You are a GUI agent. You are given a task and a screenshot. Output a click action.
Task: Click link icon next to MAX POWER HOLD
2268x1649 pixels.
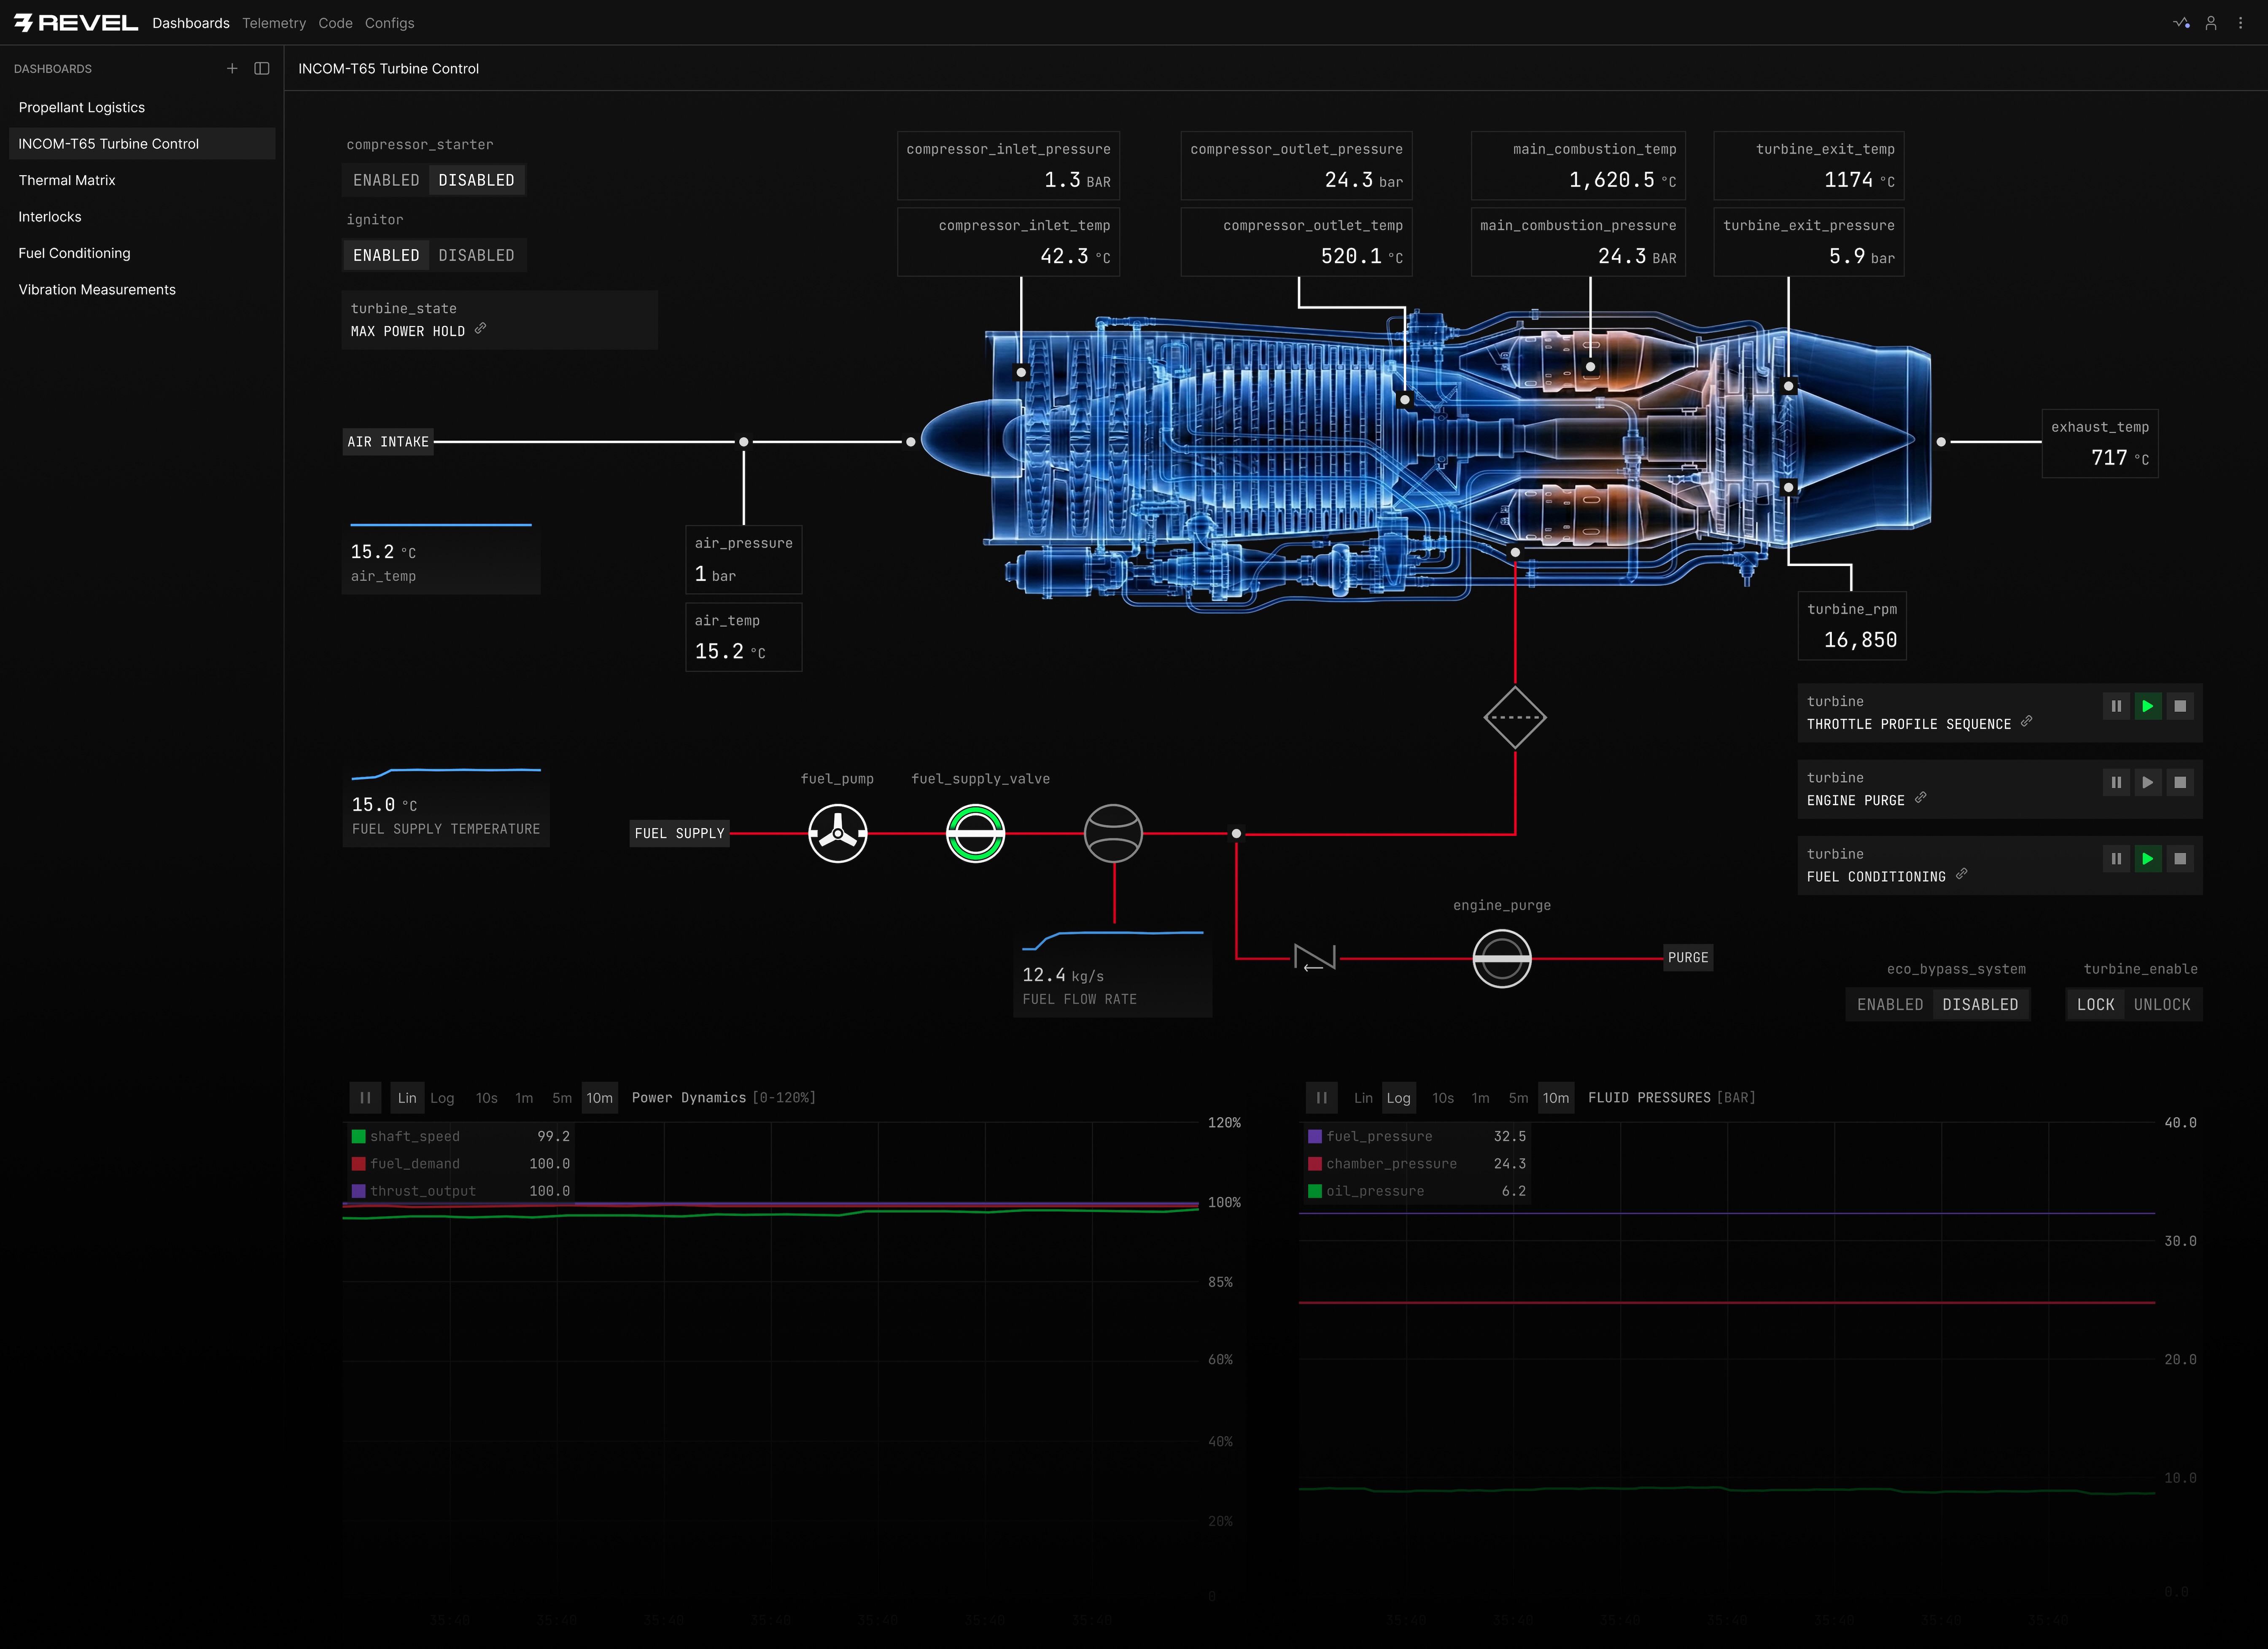pyautogui.click(x=480, y=329)
